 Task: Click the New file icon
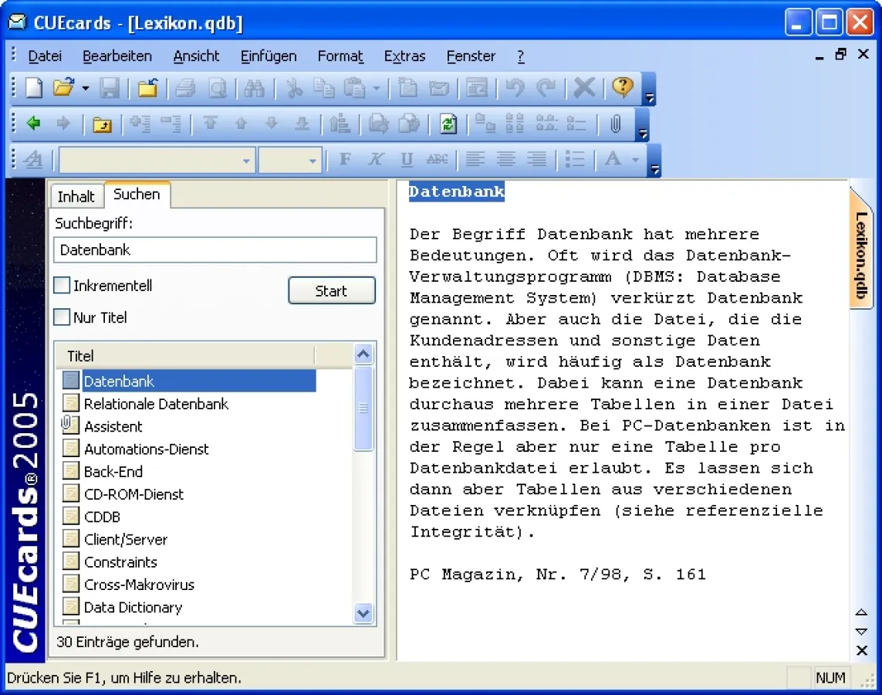(34, 88)
